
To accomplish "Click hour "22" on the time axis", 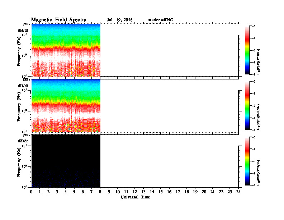I will click(221, 192).
